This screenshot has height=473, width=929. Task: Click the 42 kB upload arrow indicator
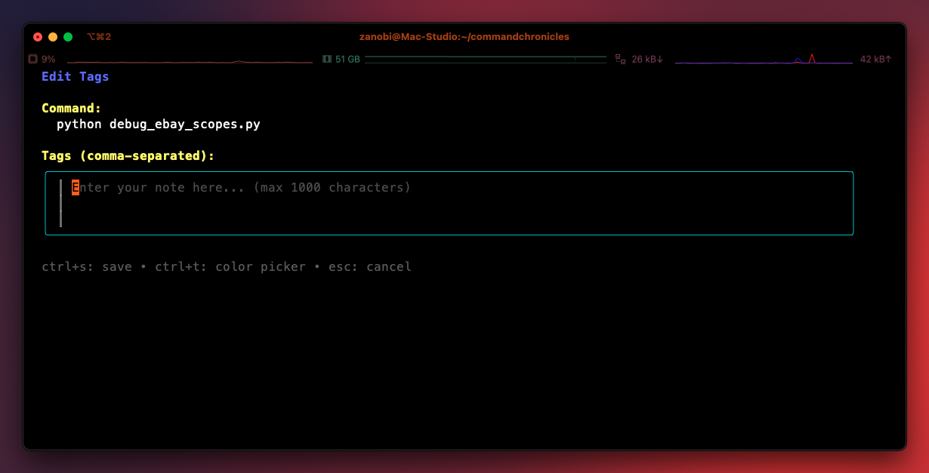(875, 59)
